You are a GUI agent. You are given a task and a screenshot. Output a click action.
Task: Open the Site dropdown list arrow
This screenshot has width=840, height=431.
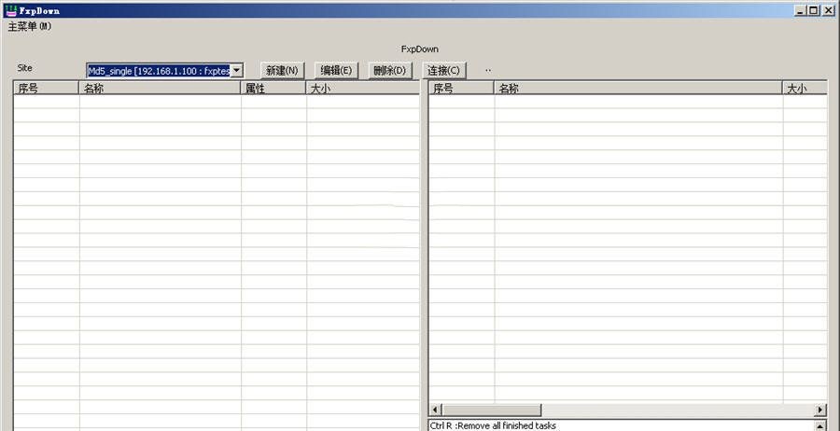click(237, 71)
